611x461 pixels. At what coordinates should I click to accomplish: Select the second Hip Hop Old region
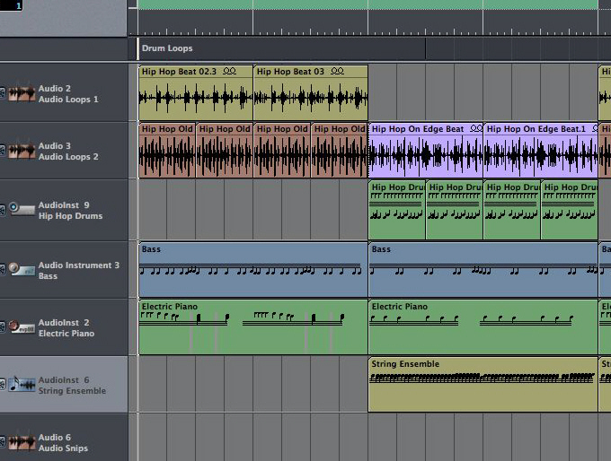225,150
